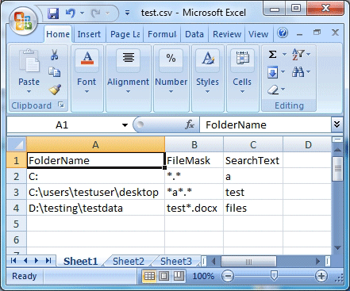The width and height of the screenshot is (350, 291).
Task: Save the workbook with the floppy icon
Action: 53,13
